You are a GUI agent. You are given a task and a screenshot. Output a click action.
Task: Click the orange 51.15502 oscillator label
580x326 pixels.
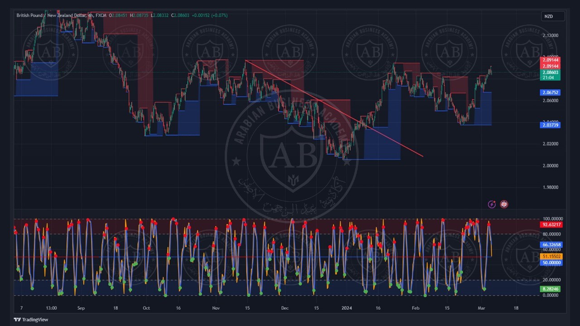551,256
